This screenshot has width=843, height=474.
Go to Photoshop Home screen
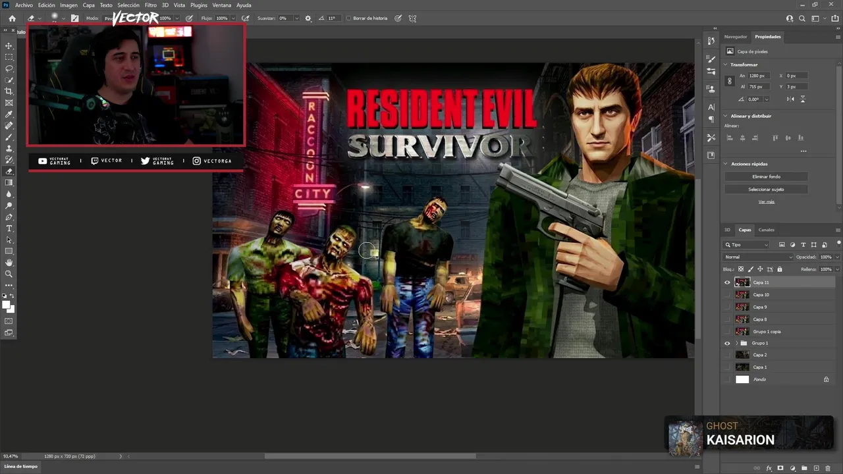coord(12,18)
